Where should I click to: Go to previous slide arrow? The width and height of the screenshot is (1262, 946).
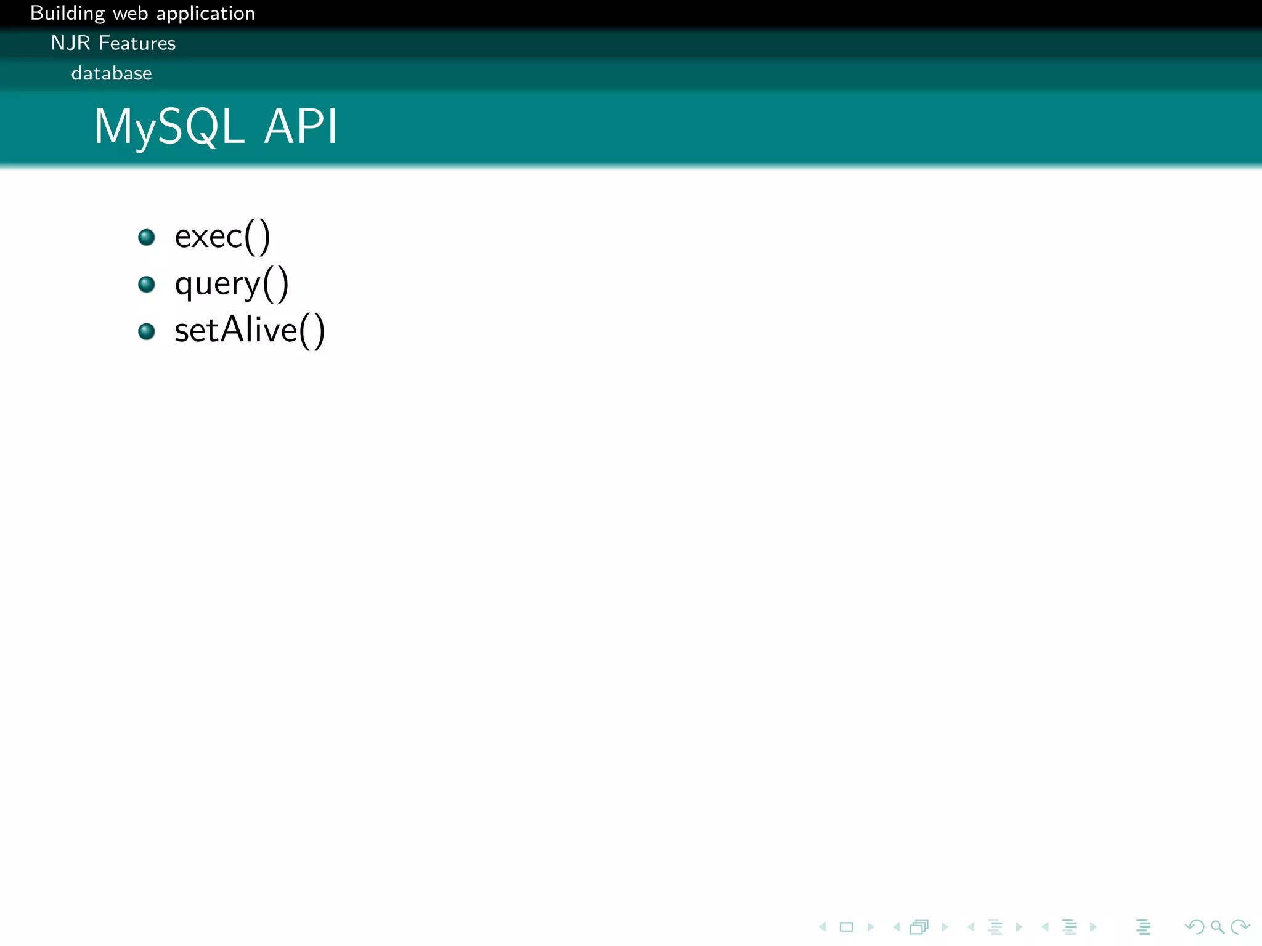[x=823, y=927]
